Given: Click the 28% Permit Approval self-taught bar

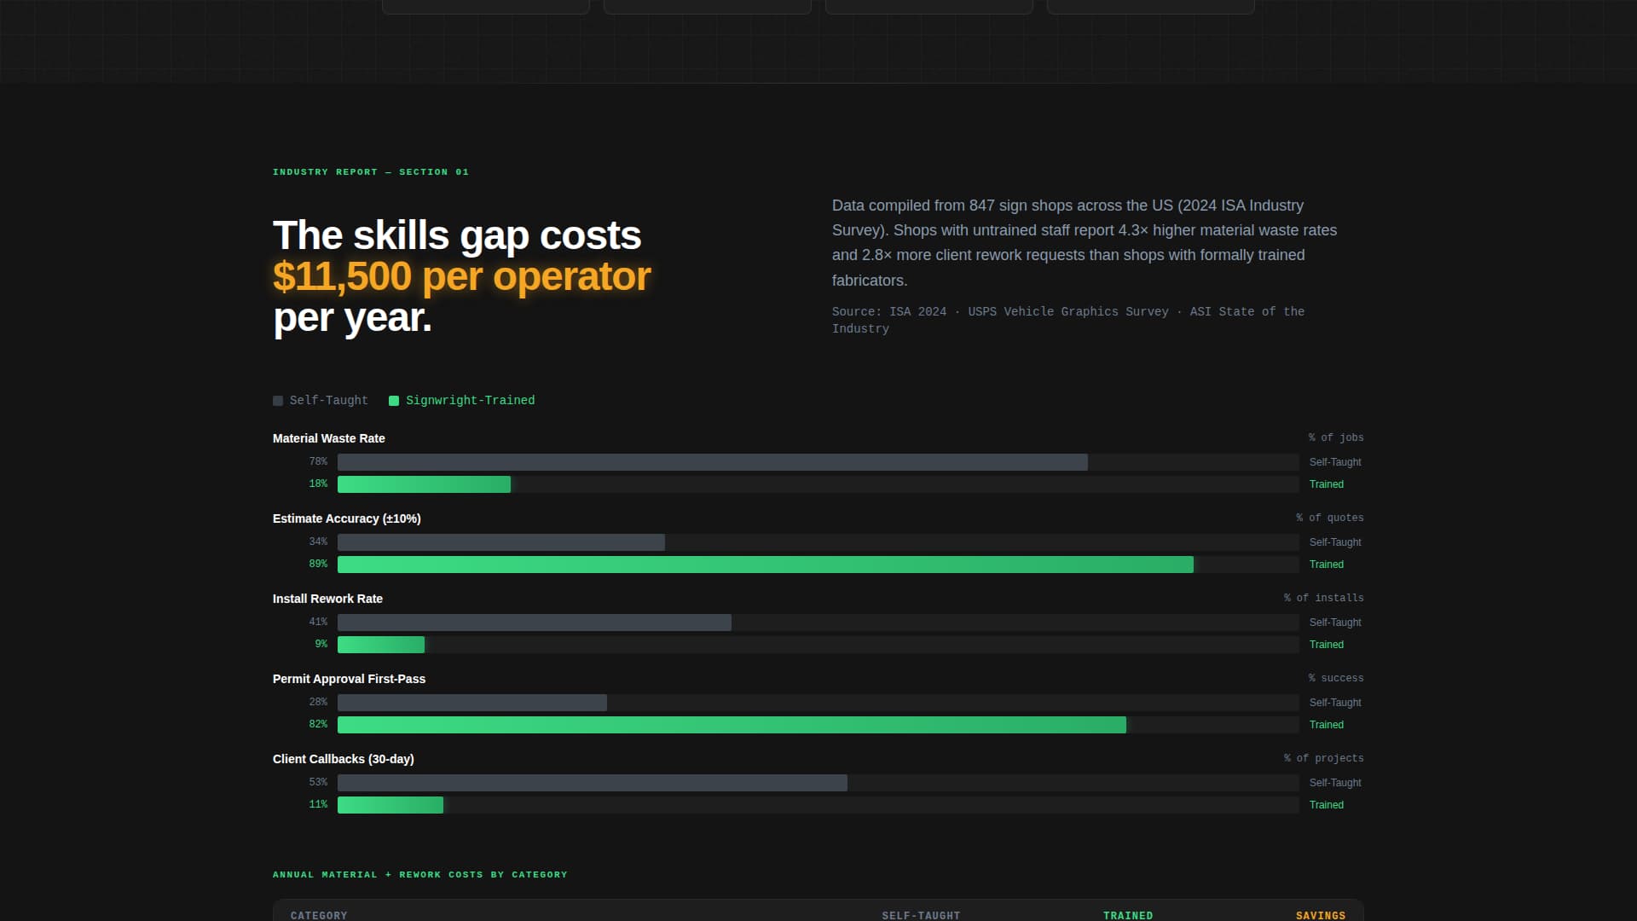Looking at the screenshot, I should (x=472, y=703).
